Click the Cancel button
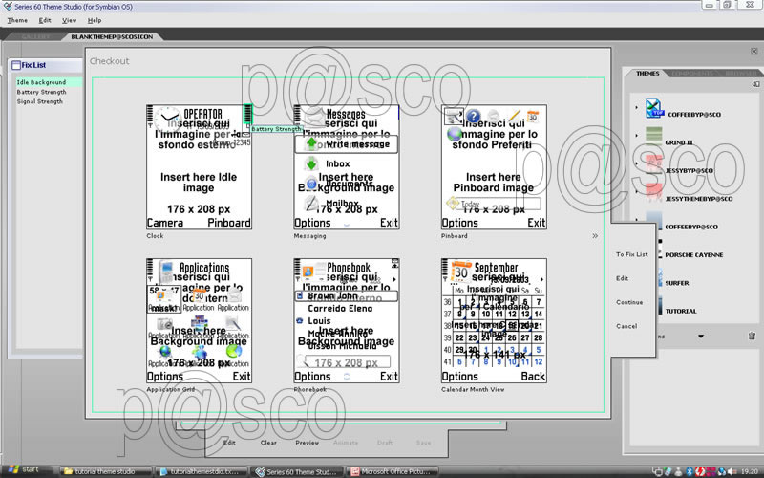This screenshot has height=478, width=764. coord(626,326)
